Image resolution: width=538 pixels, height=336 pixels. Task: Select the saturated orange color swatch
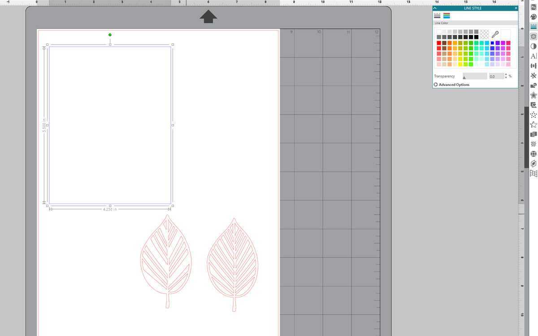[450, 43]
